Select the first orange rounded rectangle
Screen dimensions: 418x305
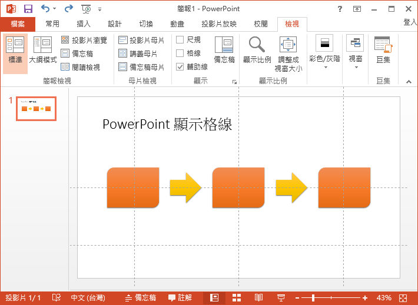[x=133, y=187]
